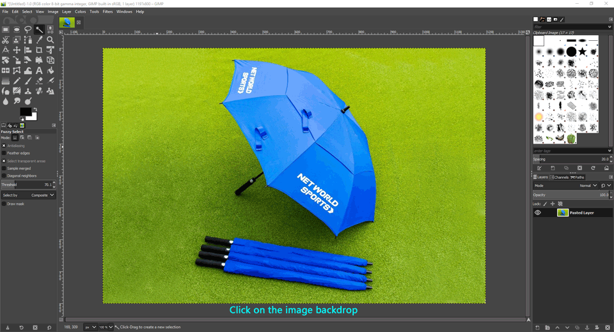The image size is (614, 332).
Task: Expand the enter tags dropdown arrow
Action: click(610, 151)
